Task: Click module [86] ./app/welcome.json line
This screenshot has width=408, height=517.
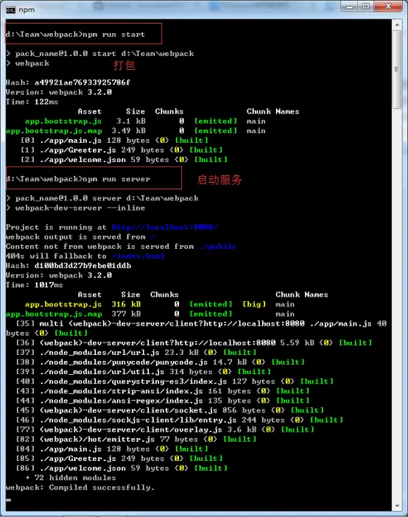Action: click(122, 468)
